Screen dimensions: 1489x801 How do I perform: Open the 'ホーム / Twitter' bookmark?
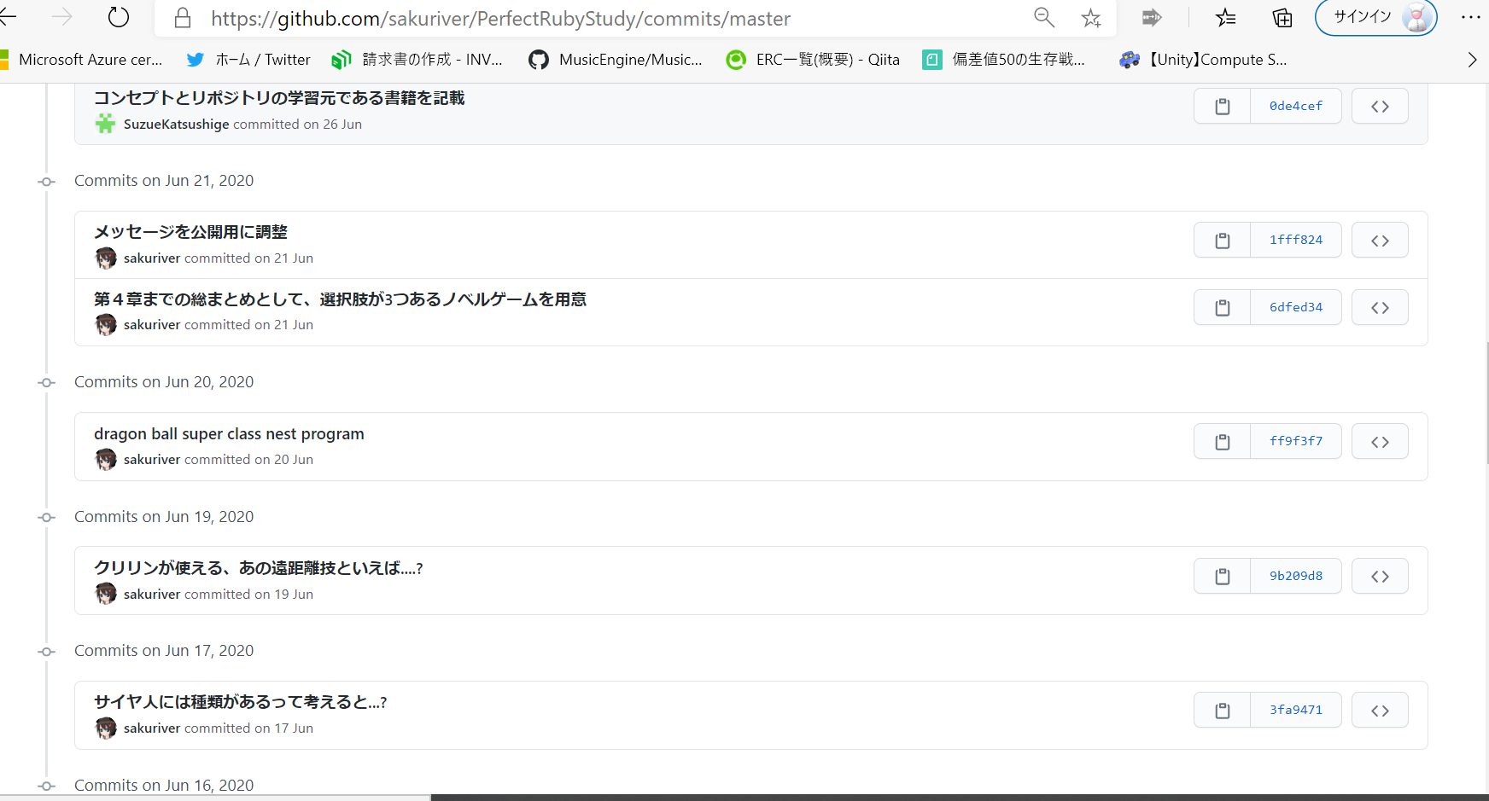coord(249,59)
